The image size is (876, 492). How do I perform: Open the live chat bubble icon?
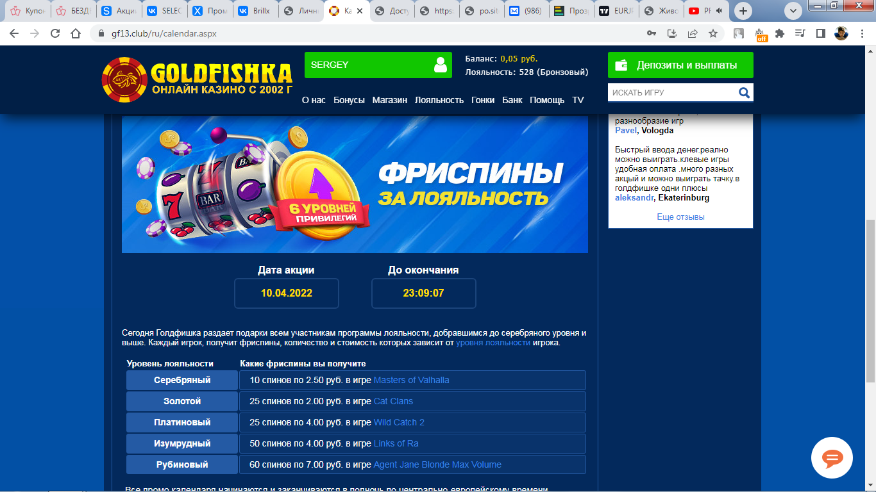832,458
